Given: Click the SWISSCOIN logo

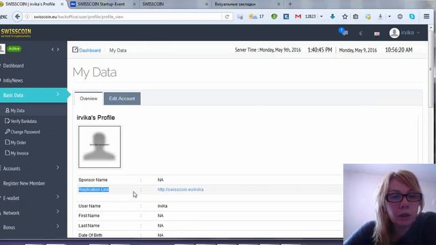Looking at the screenshot, I should pos(16,33).
